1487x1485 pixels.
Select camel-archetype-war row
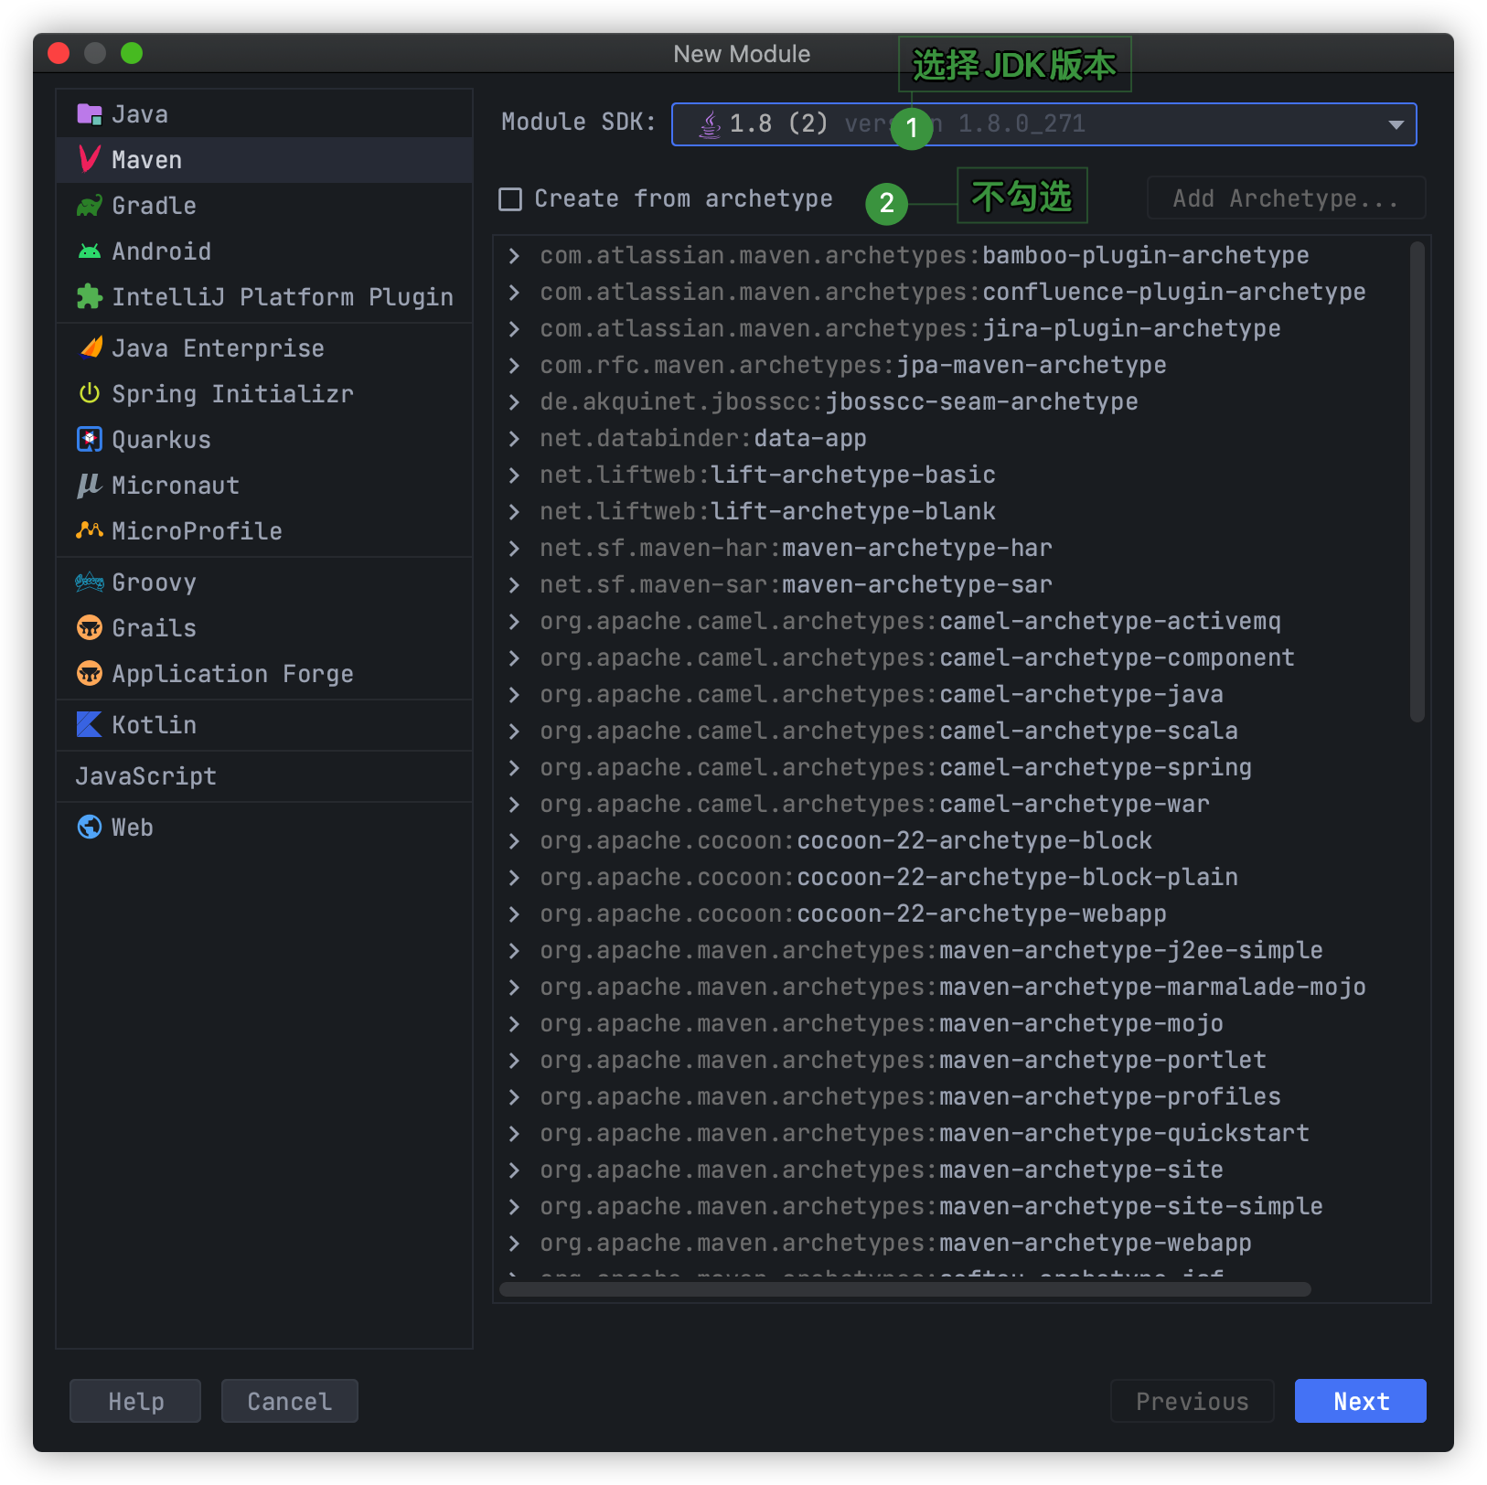951,805
